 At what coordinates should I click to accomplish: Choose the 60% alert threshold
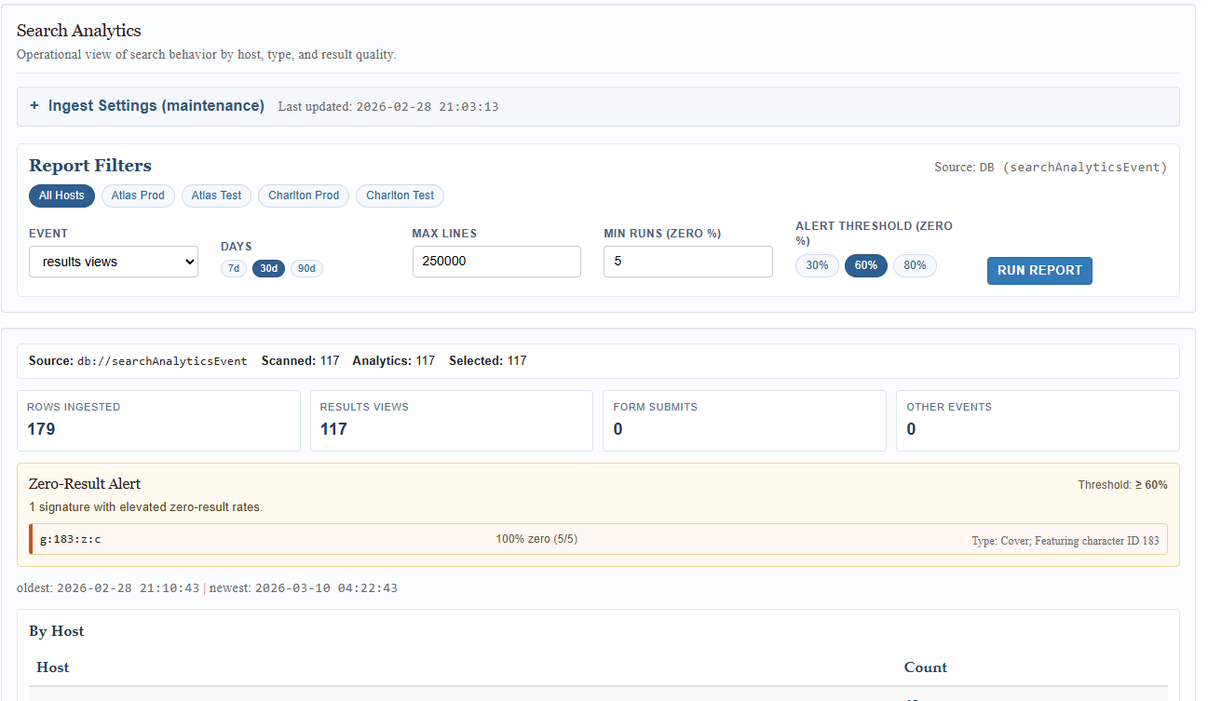point(865,265)
